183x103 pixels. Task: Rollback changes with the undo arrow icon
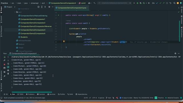170,3
